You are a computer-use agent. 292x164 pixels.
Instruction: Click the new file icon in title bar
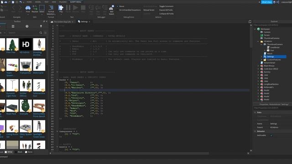[x=2, y=2]
